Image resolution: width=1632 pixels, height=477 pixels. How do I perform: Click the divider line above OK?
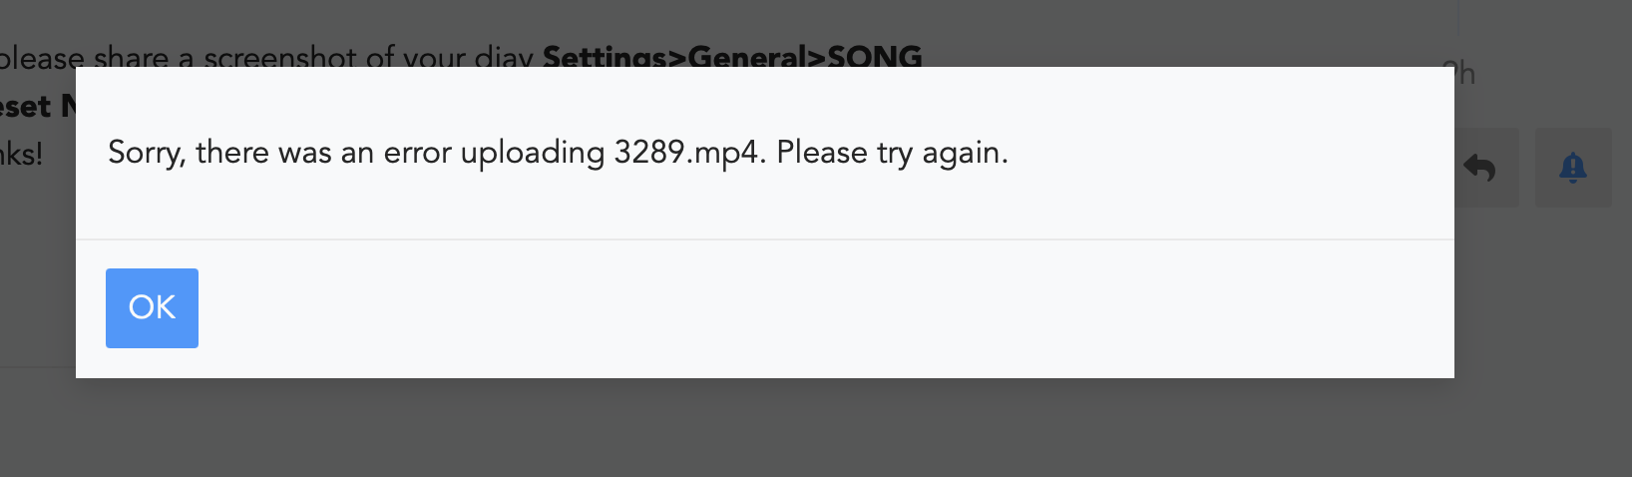click(x=765, y=239)
